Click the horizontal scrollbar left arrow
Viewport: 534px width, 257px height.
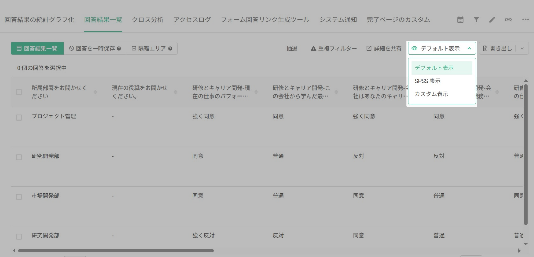pyautogui.click(x=14, y=251)
